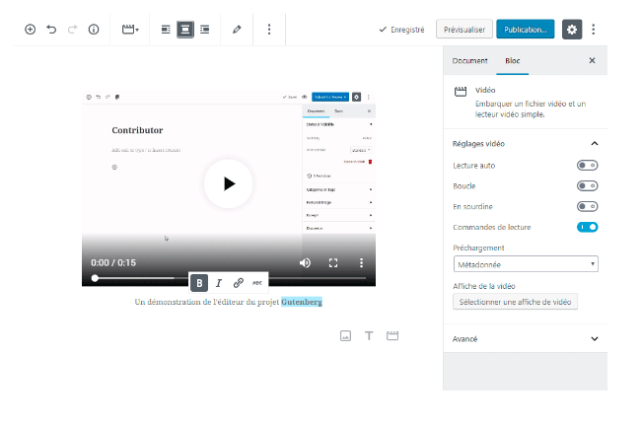
Task: Open the content structure info icon
Action: (94, 30)
